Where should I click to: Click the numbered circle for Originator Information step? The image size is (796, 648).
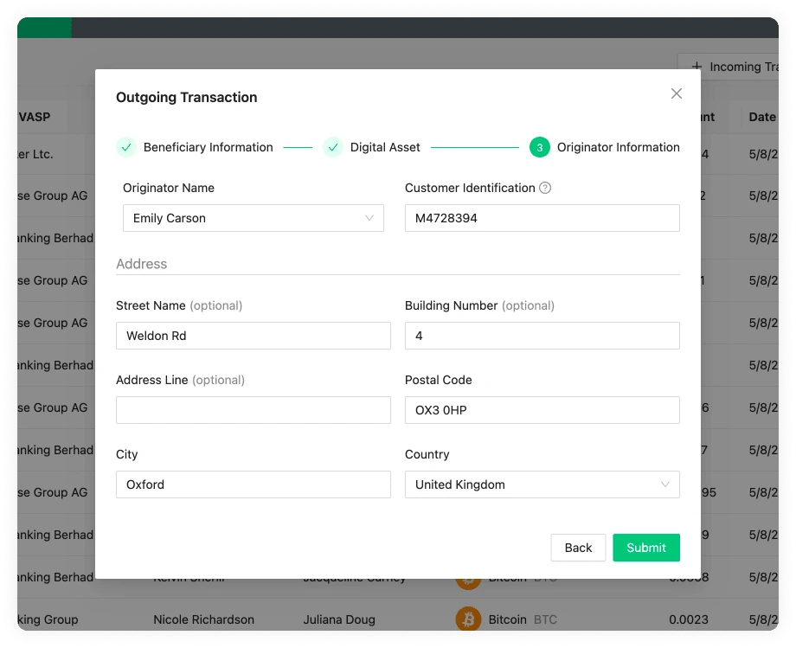point(538,147)
